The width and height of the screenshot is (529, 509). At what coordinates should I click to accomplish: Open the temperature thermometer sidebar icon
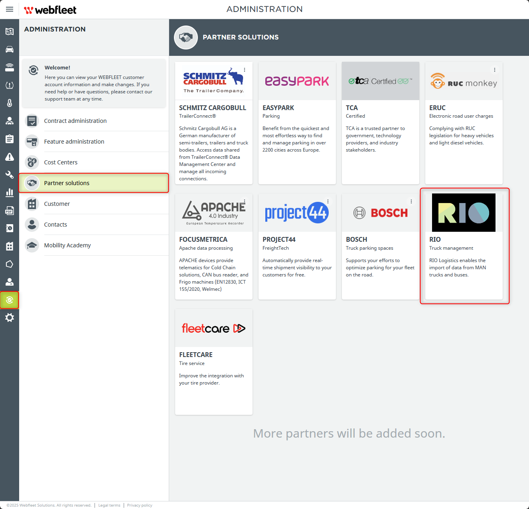point(10,103)
